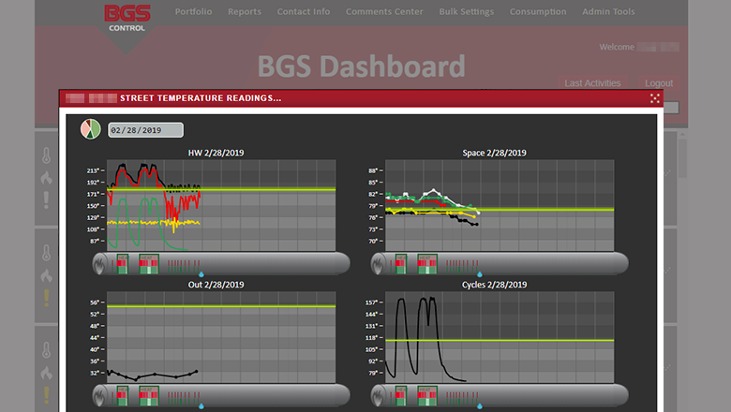Click the HW 2/28/2019 chart area

click(x=221, y=205)
